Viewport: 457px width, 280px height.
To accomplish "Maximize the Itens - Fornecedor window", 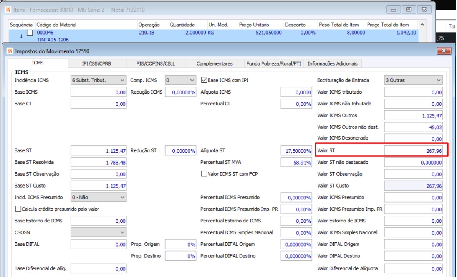I will (x=409, y=10).
